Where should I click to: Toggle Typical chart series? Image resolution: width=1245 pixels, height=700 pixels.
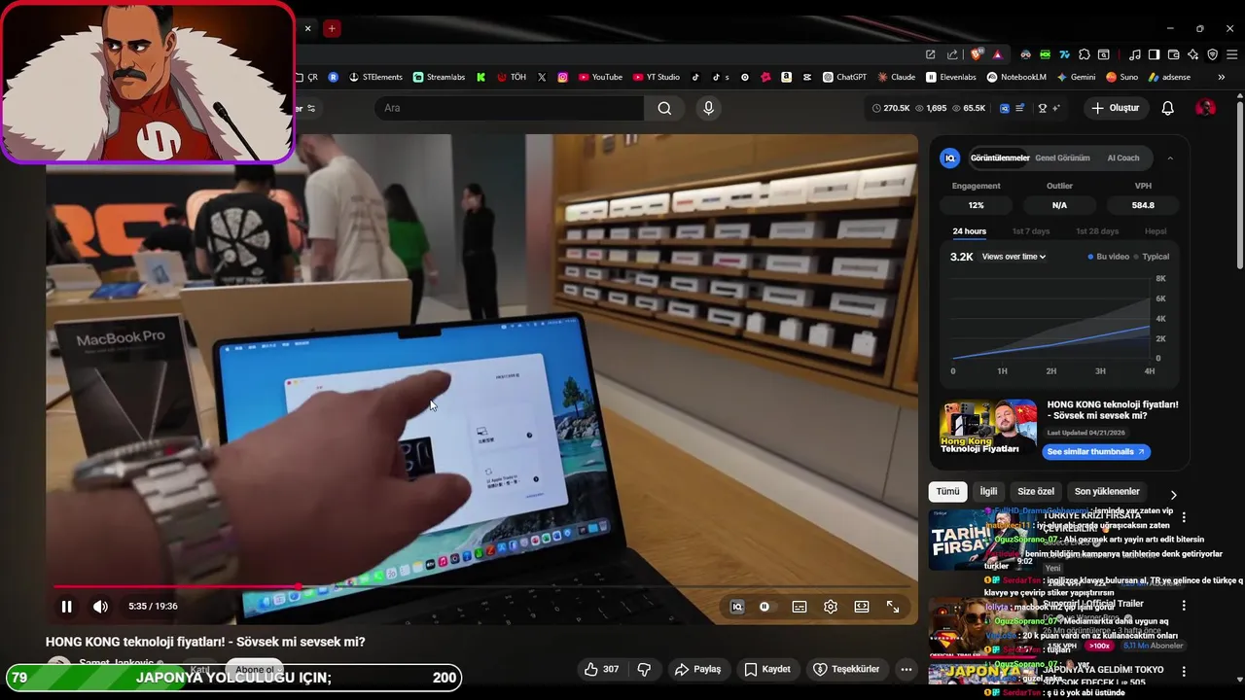tap(1152, 257)
